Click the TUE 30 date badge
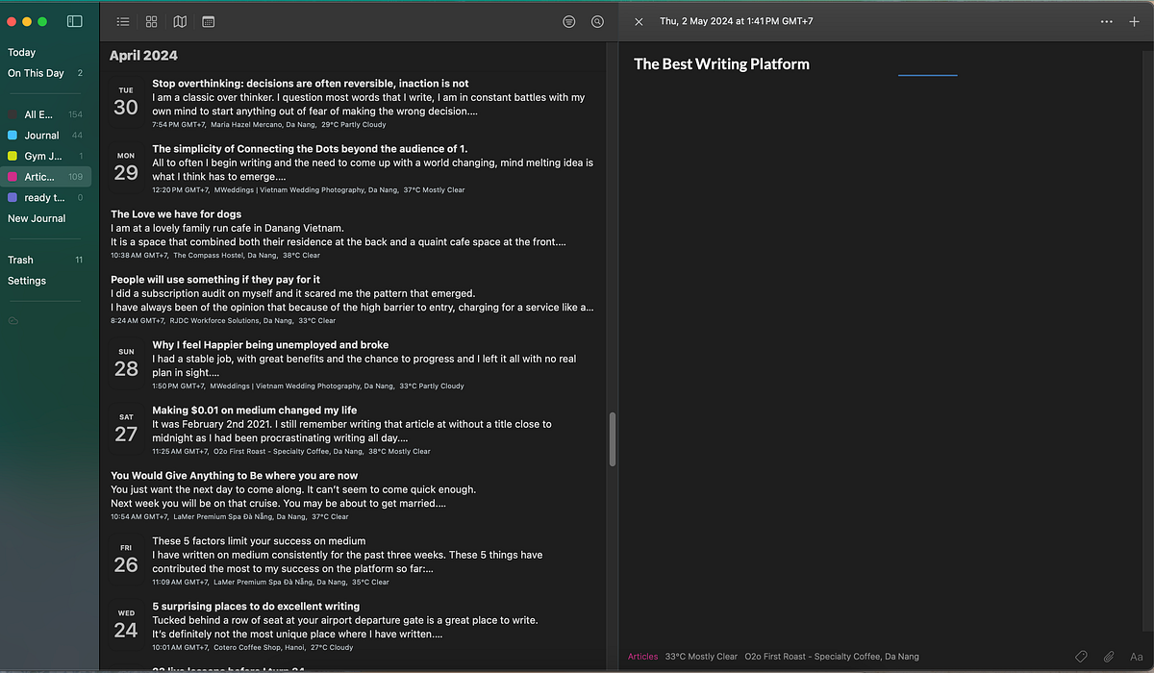Viewport: 1154px width, 673px height. pos(126,102)
